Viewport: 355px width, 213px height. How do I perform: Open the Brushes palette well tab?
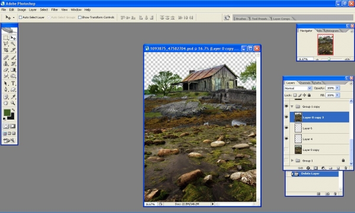tap(241, 18)
